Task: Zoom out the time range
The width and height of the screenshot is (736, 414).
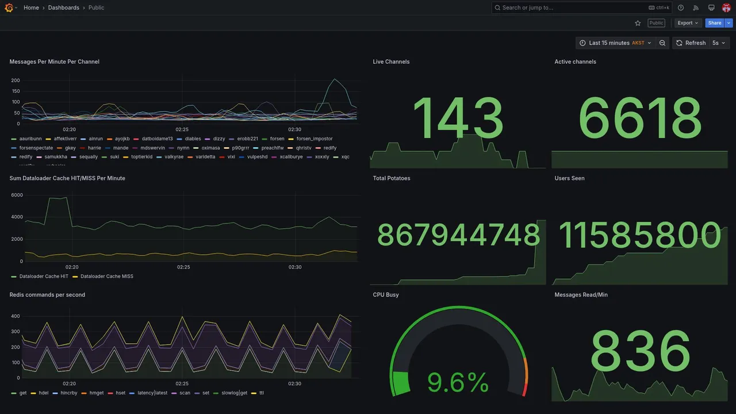Action: tap(662, 43)
